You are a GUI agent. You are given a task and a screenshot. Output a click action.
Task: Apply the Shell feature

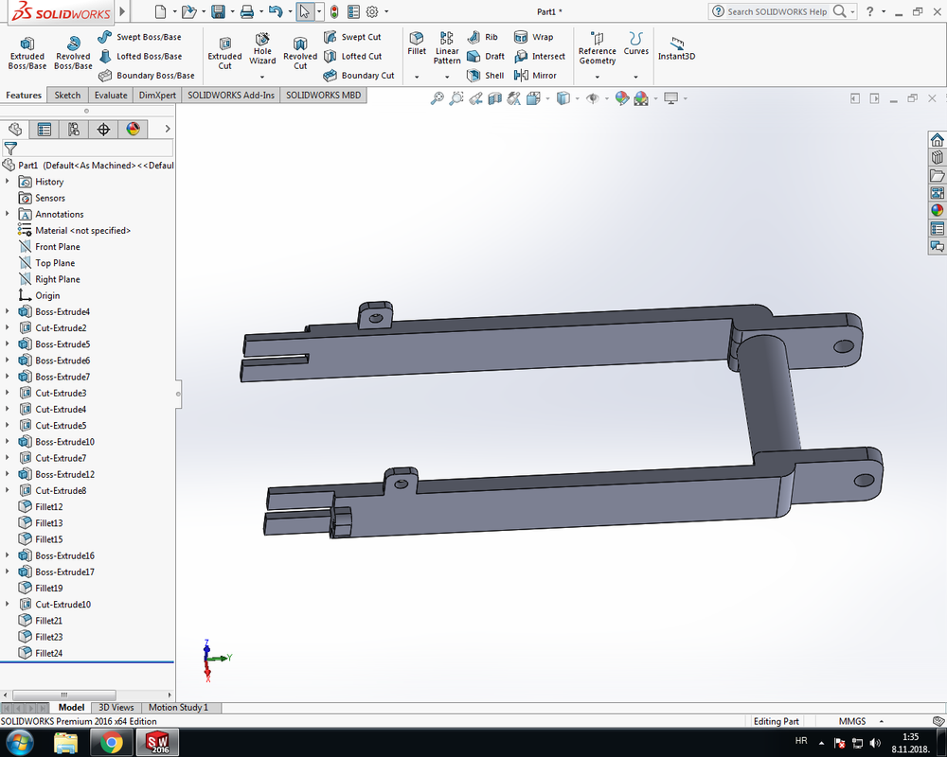pyautogui.click(x=486, y=76)
